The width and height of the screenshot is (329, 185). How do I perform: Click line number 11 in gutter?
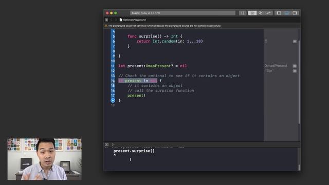[113, 66]
